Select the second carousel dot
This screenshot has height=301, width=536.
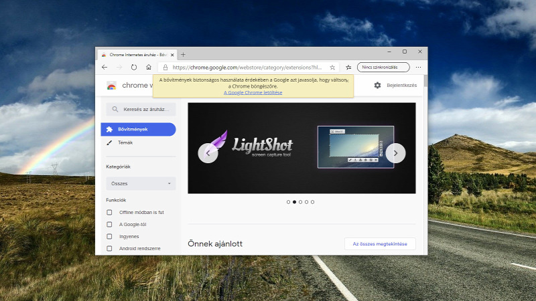[294, 202]
